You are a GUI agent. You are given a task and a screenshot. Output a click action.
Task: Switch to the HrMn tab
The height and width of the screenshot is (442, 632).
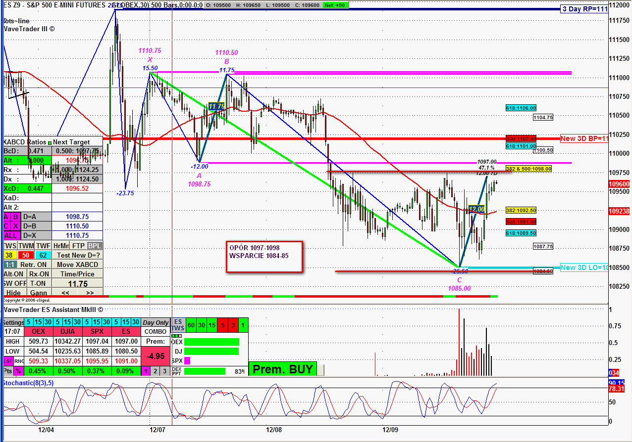[x=60, y=246]
